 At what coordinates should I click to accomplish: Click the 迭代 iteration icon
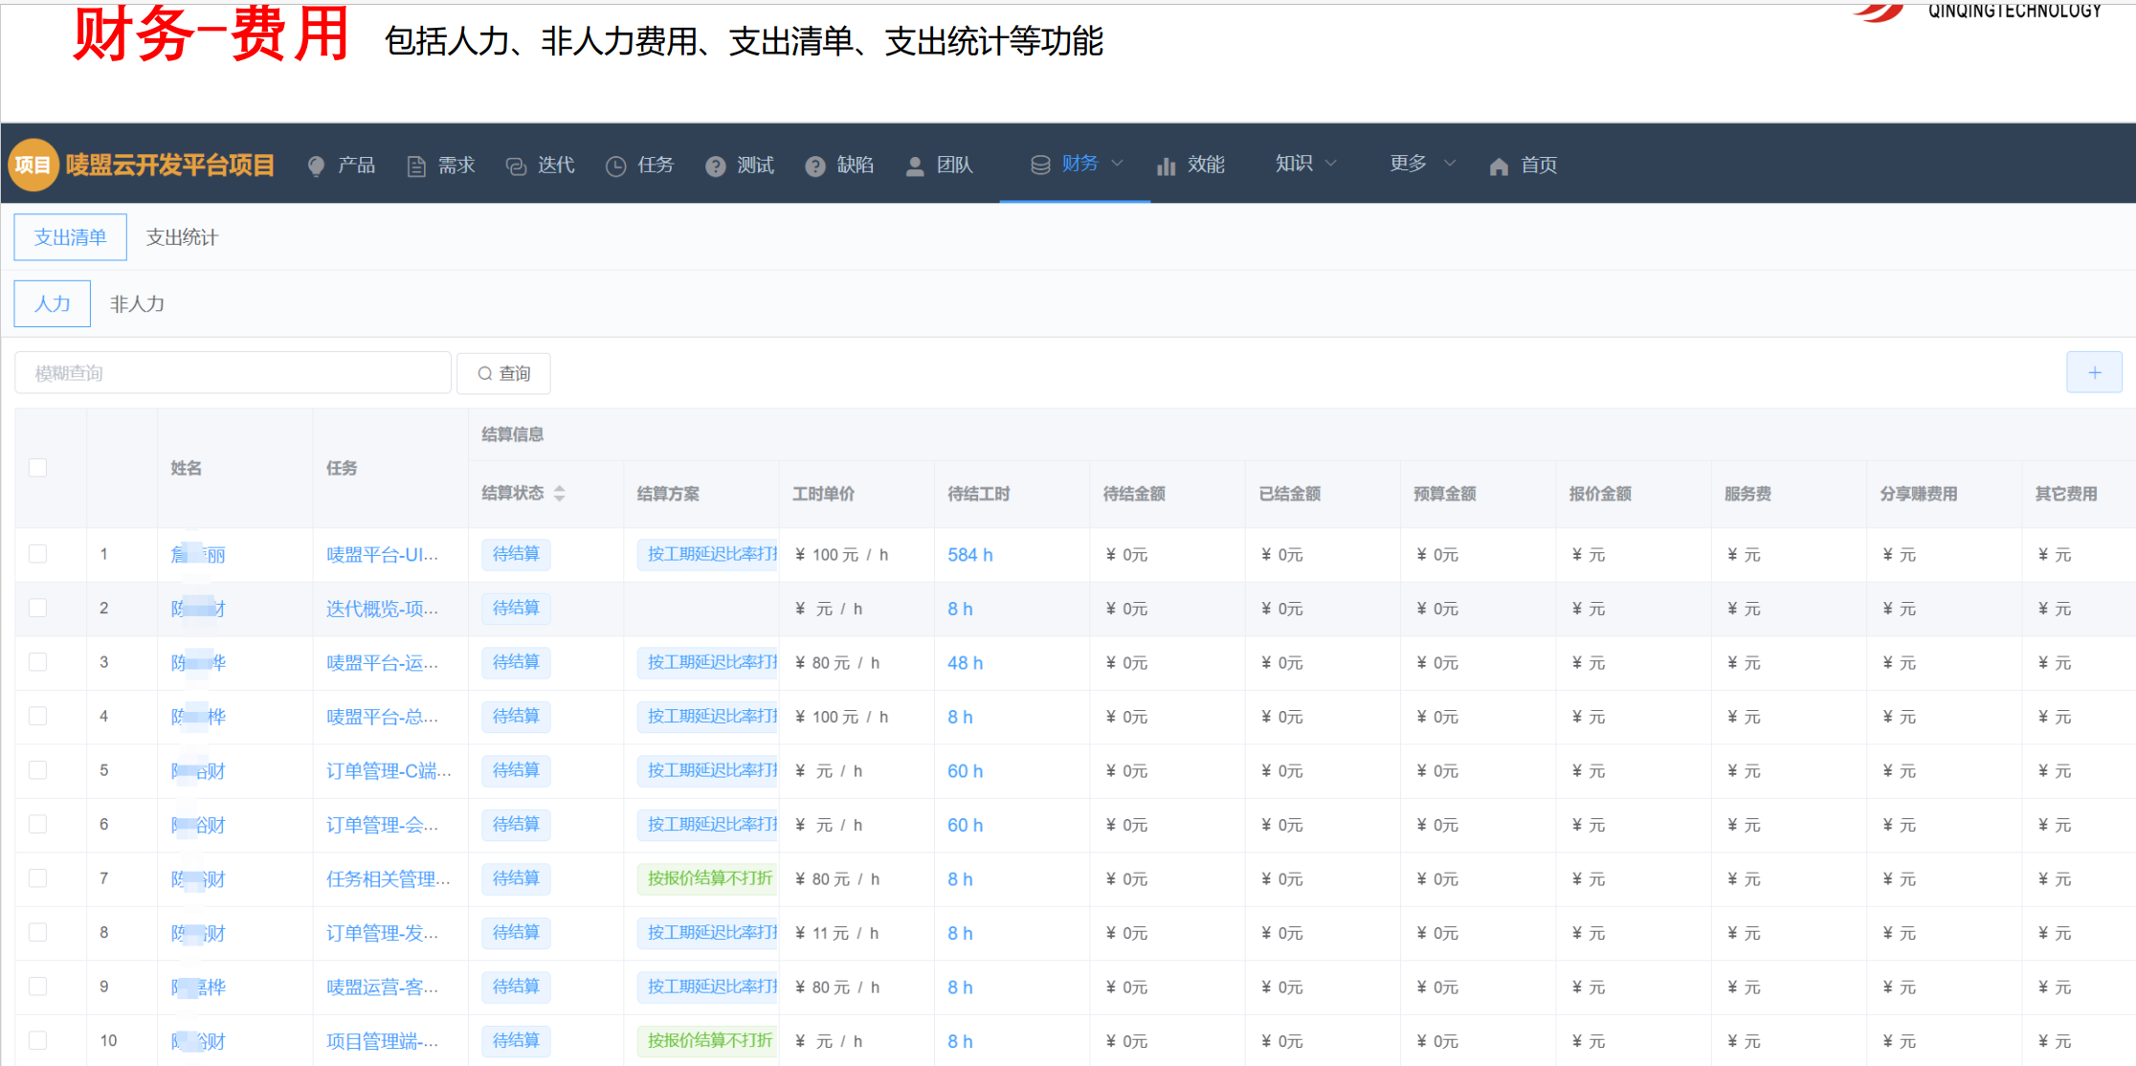click(516, 167)
